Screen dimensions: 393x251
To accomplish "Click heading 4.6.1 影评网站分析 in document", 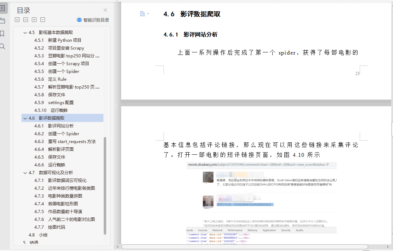I will [x=190, y=35].
